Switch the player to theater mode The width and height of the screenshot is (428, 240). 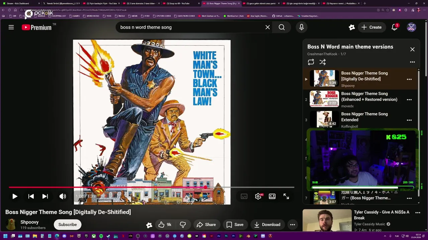(x=272, y=196)
